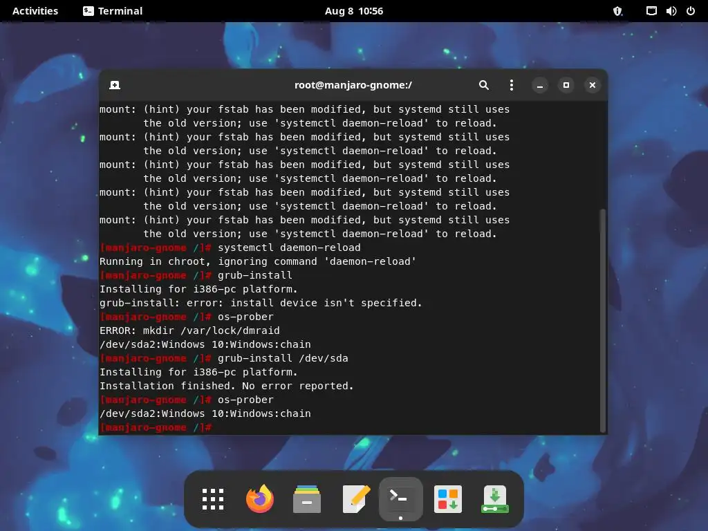Maximize the terminal window

(x=566, y=85)
